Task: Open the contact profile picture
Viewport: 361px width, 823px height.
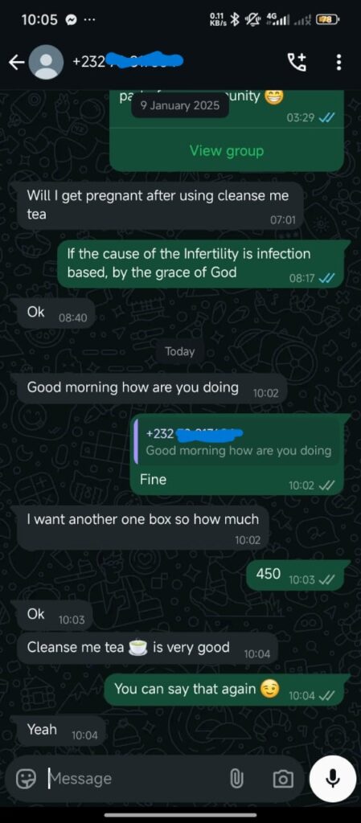Action: pos(46,63)
